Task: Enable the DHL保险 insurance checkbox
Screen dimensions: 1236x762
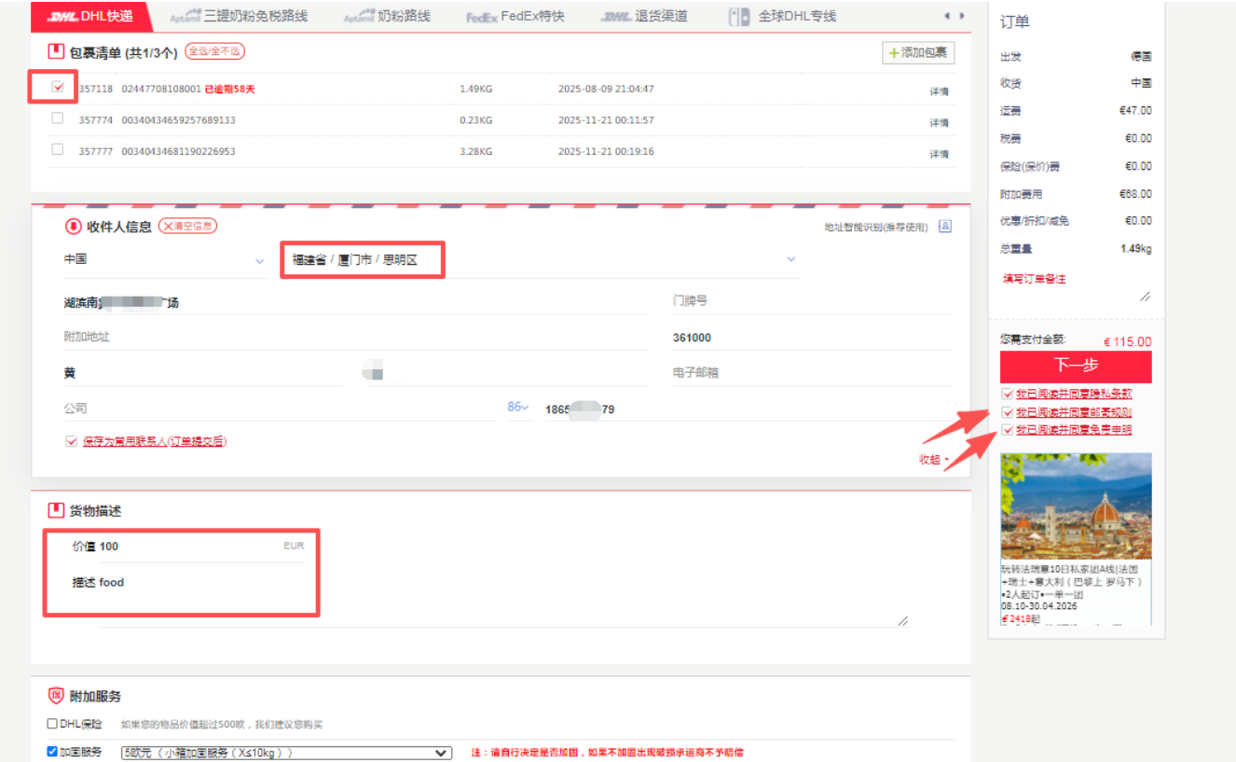Action: [x=52, y=724]
